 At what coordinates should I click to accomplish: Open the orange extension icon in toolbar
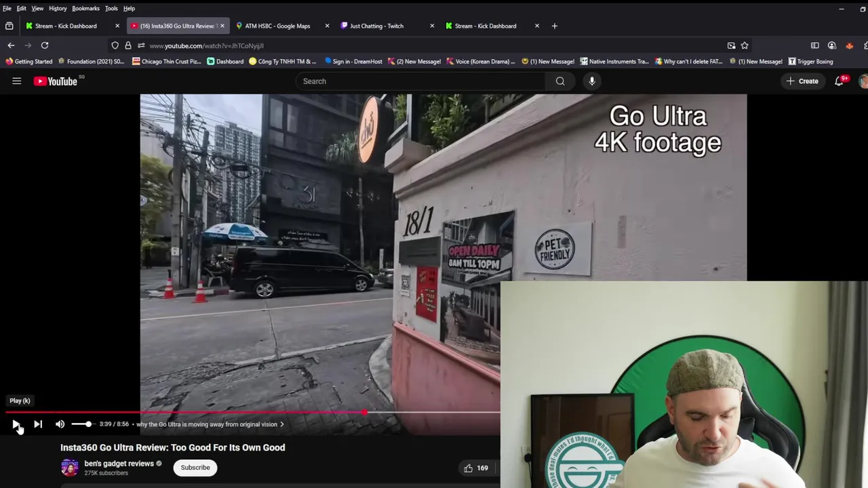(x=850, y=45)
